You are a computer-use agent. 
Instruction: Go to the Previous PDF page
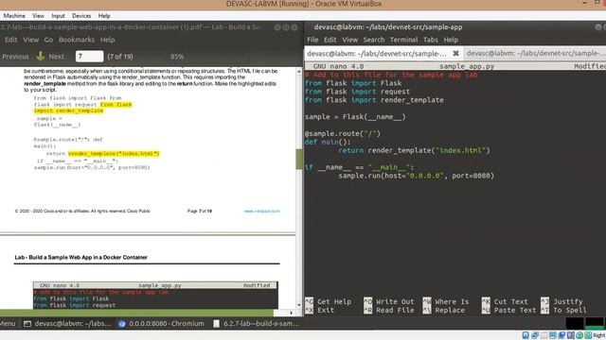coord(15,57)
